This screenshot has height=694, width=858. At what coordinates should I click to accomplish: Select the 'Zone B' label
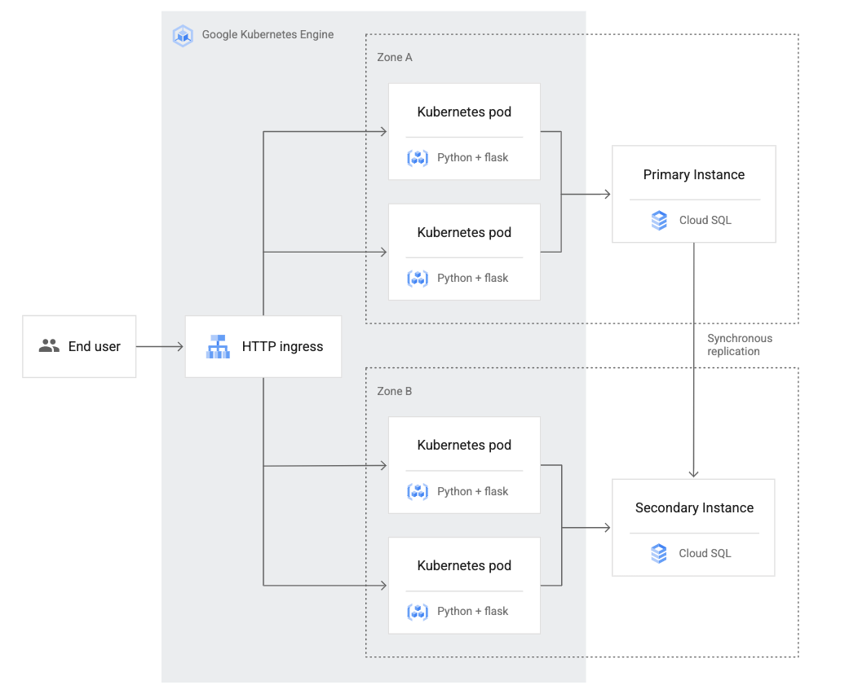[x=395, y=391]
